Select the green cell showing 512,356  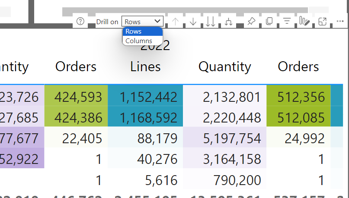click(x=298, y=97)
